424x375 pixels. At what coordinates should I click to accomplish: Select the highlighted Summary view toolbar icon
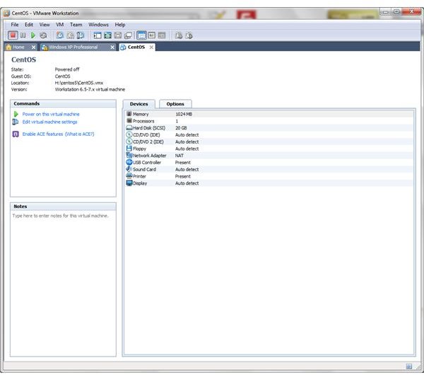coord(141,35)
